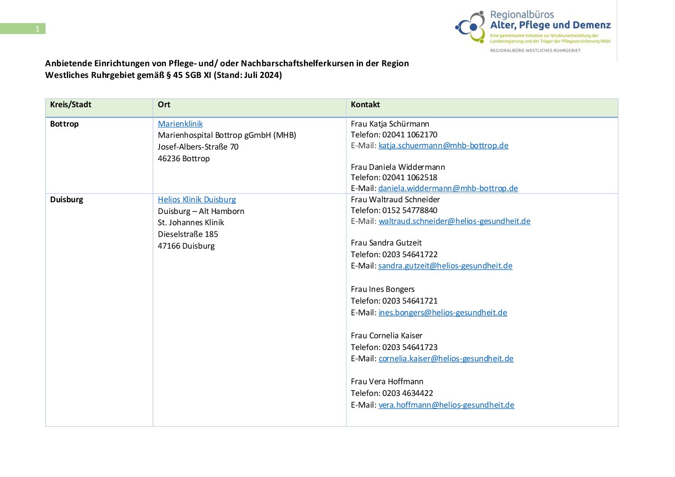The height and width of the screenshot is (477, 675).
Task: Open the Helios Klinik Duisburg link
Action: click(197, 200)
